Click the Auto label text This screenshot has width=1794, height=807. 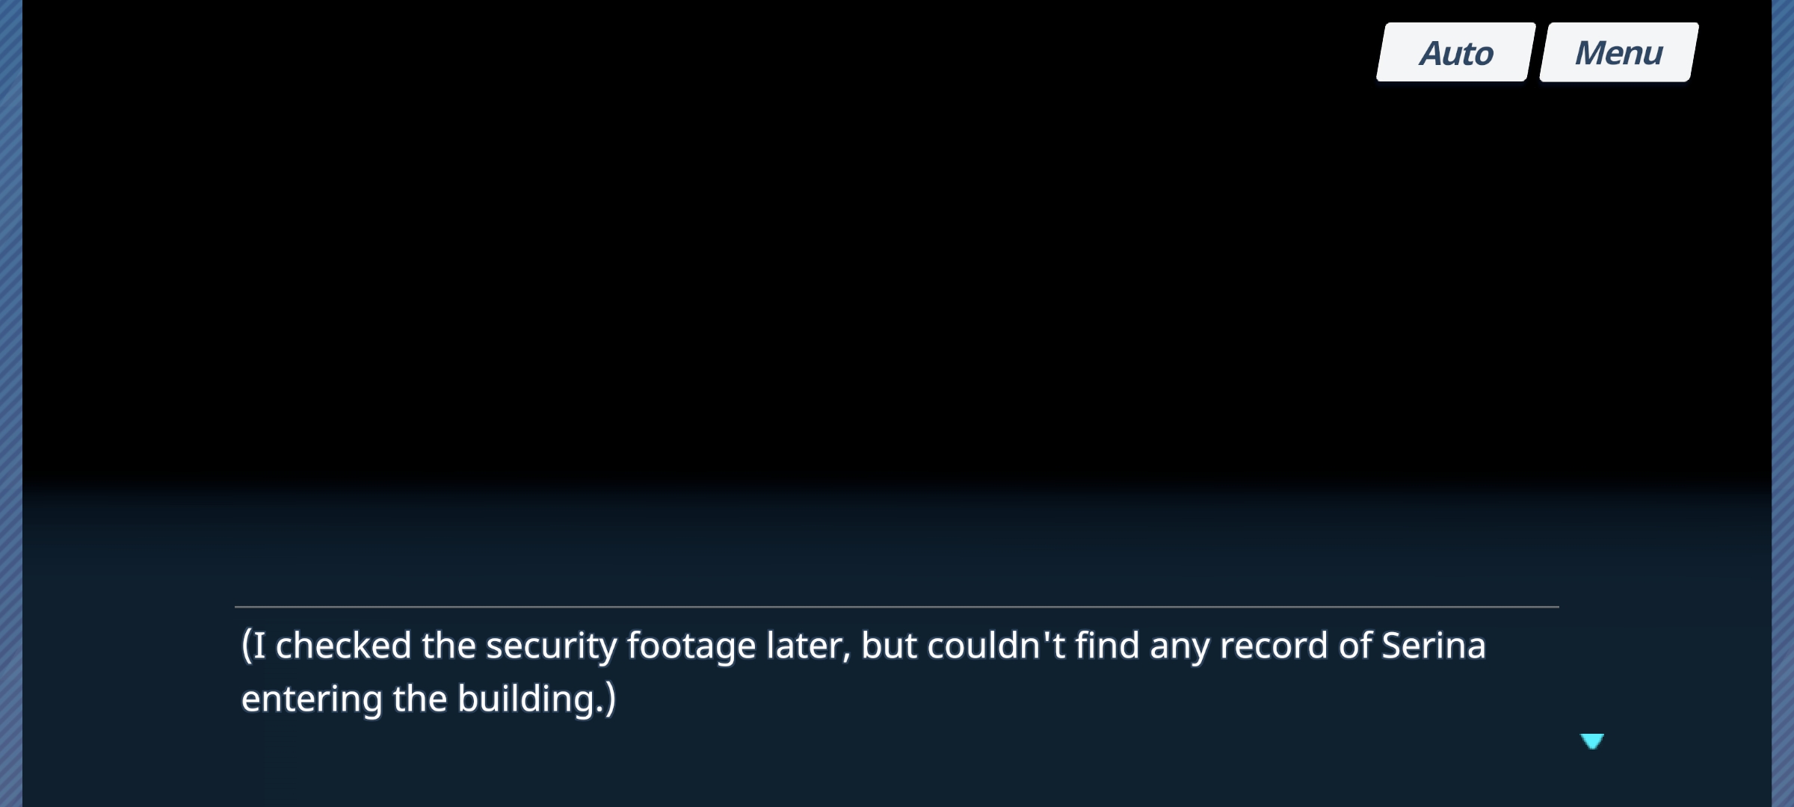coord(1456,53)
